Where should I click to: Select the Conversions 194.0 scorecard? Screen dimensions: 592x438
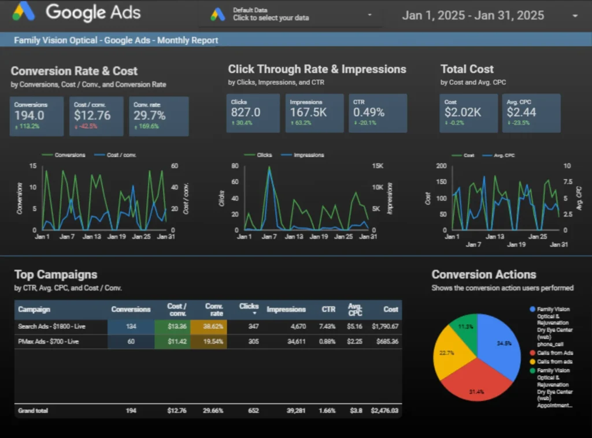[x=36, y=116]
